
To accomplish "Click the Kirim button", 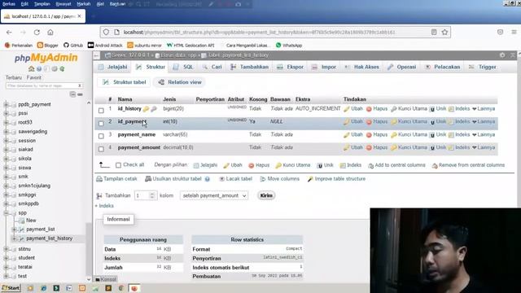I will [266, 195].
